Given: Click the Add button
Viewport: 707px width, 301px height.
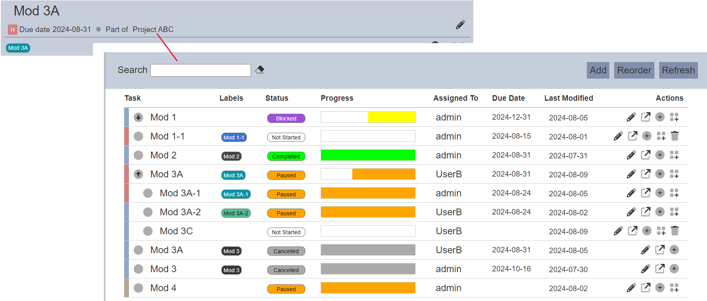Looking at the screenshot, I should [598, 70].
